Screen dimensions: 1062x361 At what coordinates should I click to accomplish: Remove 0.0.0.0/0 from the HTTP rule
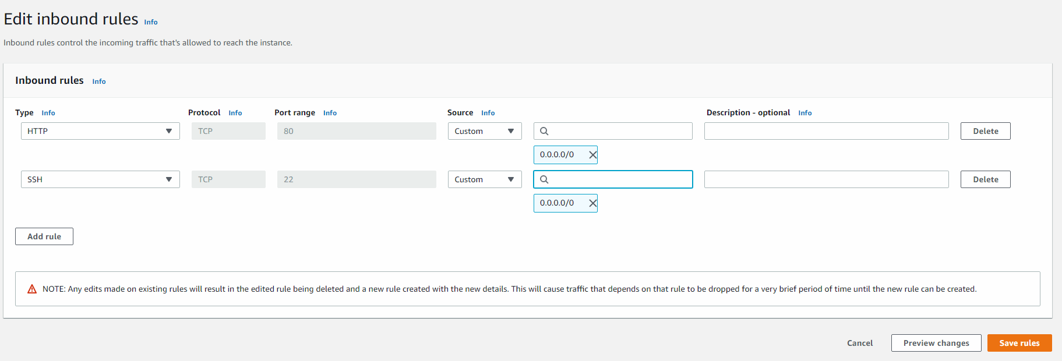tap(592, 155)
